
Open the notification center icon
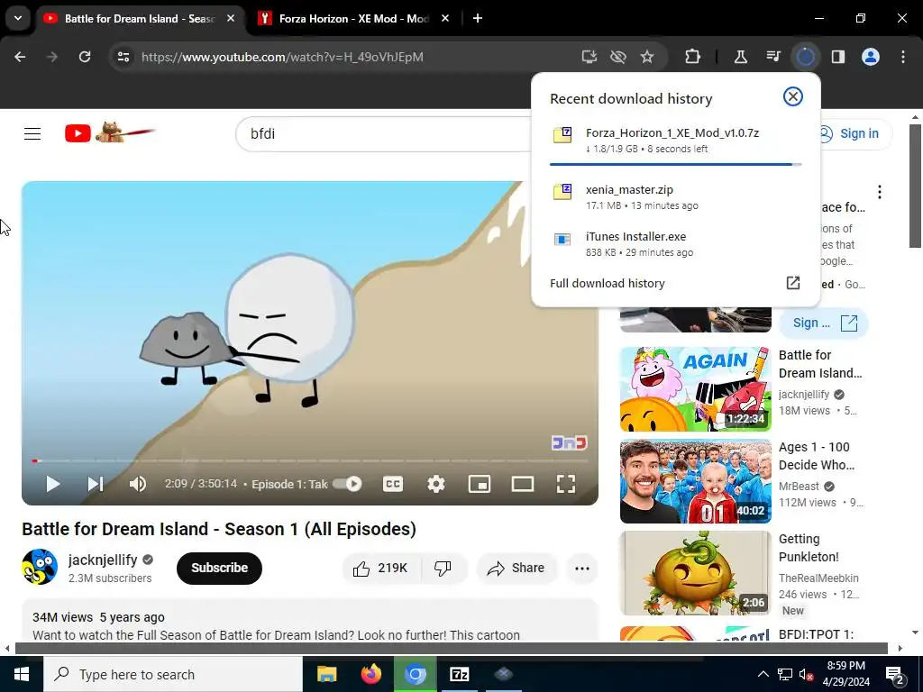click(x=895, y=674)
